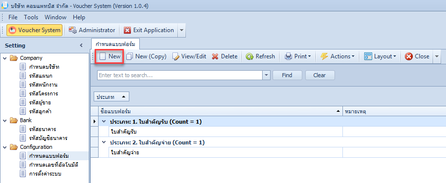The height and width of the screenshot is (183, 446).
Task: Click the Print printer icon
Action: (288, 56)
